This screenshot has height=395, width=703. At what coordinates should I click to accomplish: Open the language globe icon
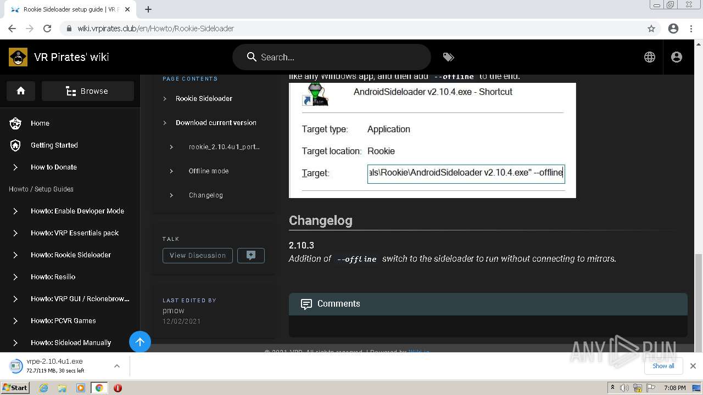(x=650, y=57)
